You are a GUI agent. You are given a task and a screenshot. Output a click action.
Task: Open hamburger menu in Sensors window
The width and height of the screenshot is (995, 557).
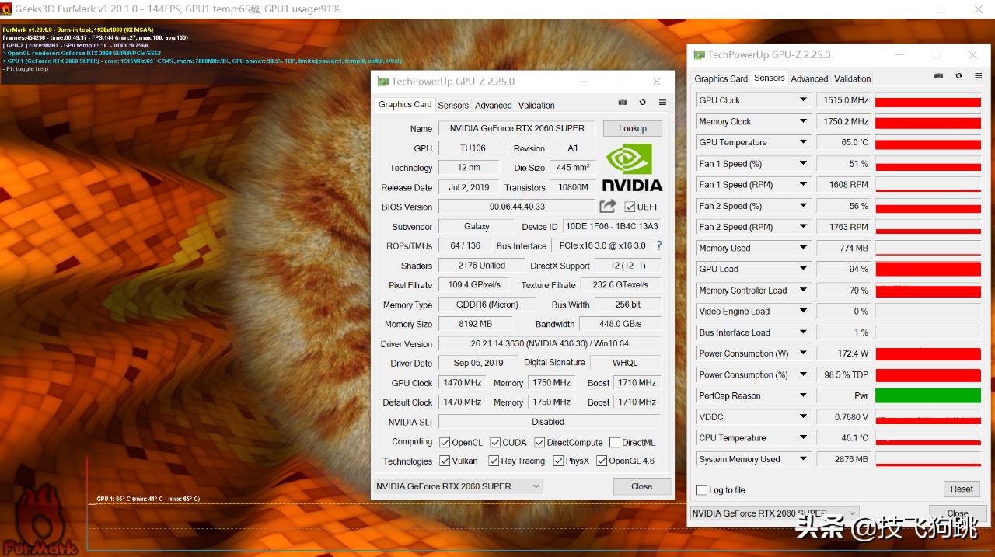978,76
